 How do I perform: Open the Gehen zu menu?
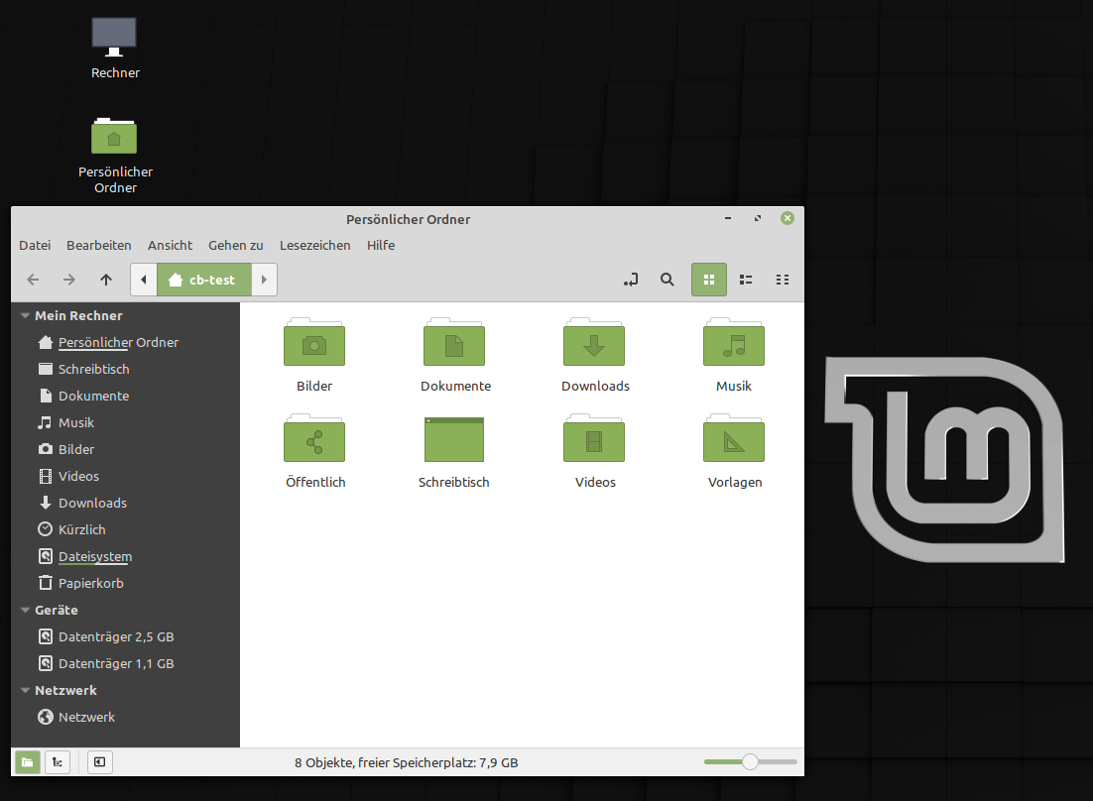[x=236, y=245]
